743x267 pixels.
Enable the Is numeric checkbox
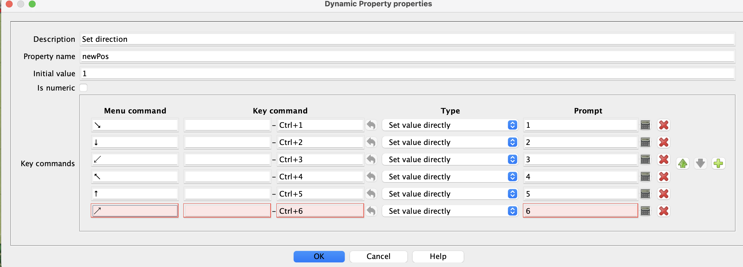(83, 88)
